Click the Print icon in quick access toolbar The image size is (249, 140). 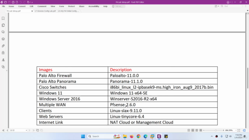pos(13,2)
